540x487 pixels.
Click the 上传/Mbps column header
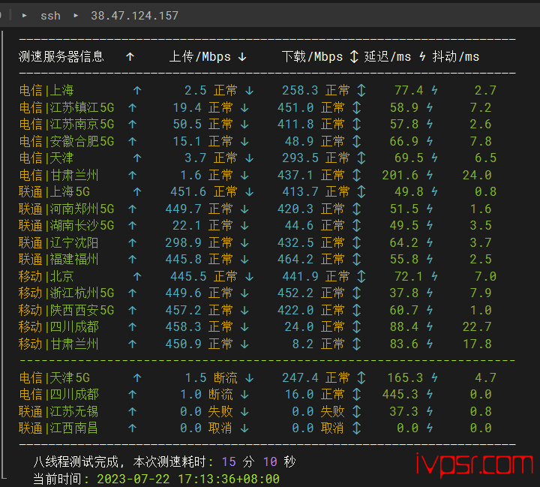click(200, 56)
